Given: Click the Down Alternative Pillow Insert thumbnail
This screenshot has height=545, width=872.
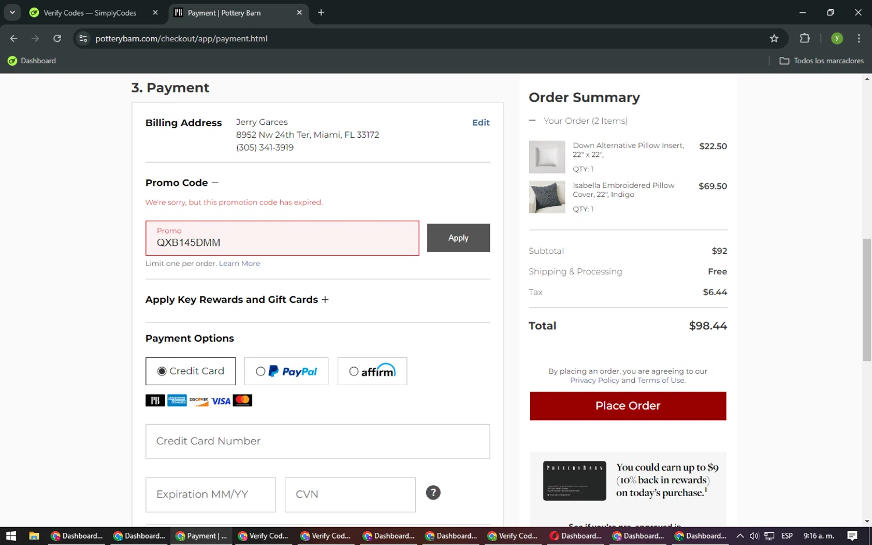Looking at the screenshot, I should tap(546, 157).
